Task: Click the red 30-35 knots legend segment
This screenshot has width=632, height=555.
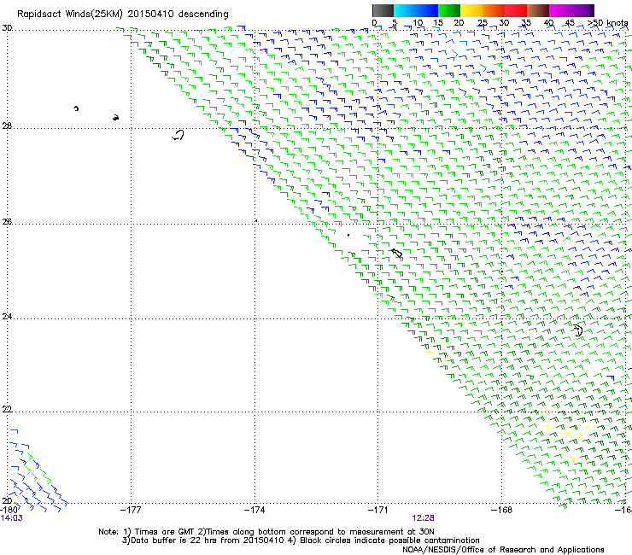Action: pos(516,10)
